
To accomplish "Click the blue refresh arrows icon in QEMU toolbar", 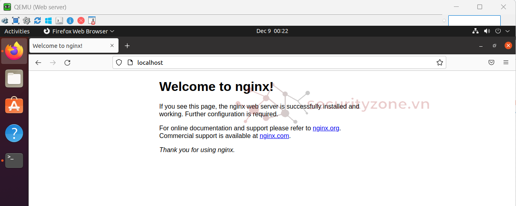I will click(37, 21).
